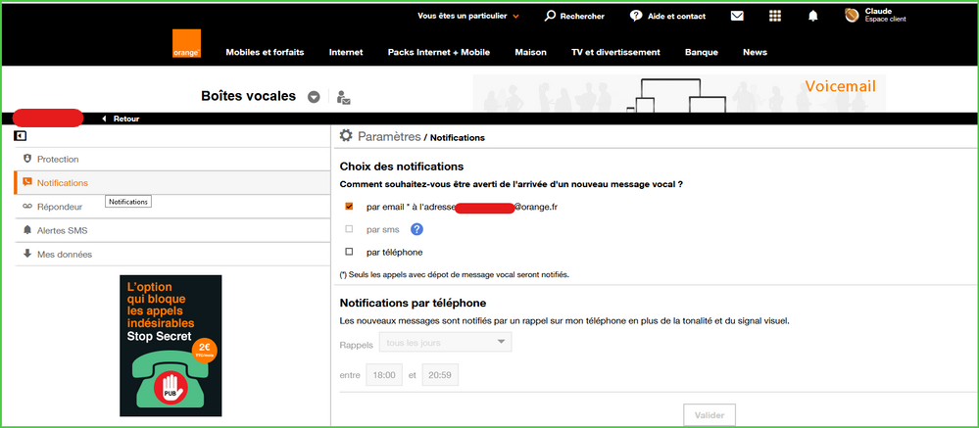
Task: Click the Boîtes vocales heading
Action: pyautogui.click(x=249, y=96)
